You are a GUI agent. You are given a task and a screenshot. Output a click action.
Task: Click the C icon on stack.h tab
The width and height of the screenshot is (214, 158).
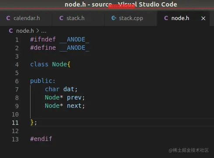click(61, 18)
